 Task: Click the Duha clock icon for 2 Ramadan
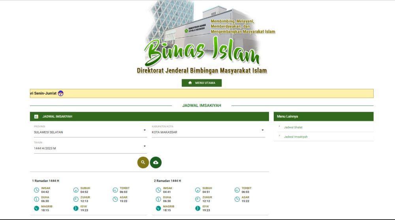158,199
